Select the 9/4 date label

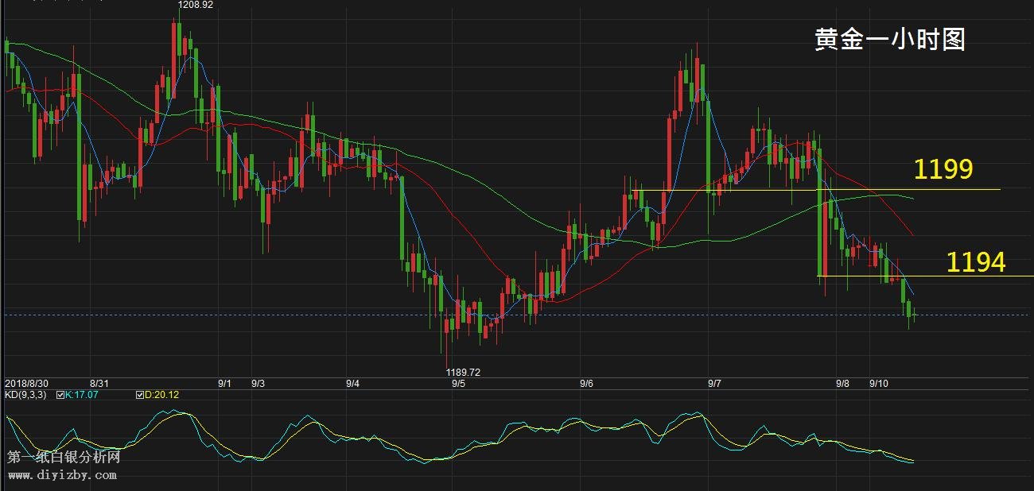click(x=353, y=383)
